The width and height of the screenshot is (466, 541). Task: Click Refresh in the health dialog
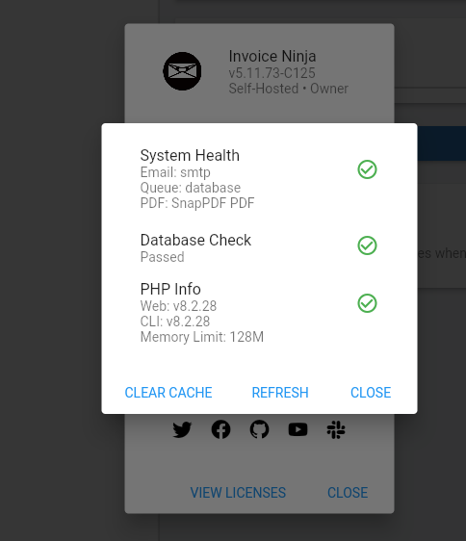pos(280,393)
